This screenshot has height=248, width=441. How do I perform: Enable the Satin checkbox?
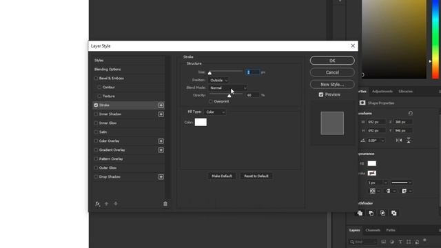pos(96,132)
